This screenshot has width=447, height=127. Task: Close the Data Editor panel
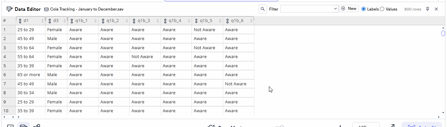pos(436,9)
